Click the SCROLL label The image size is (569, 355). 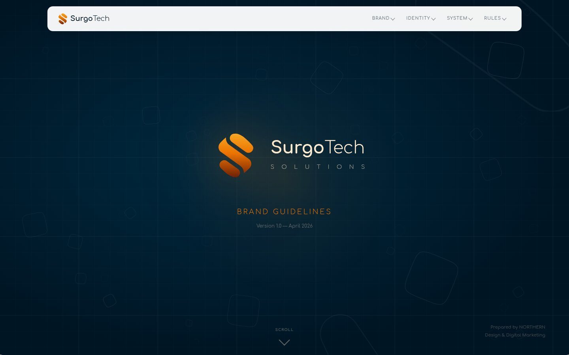pos(284,329)
